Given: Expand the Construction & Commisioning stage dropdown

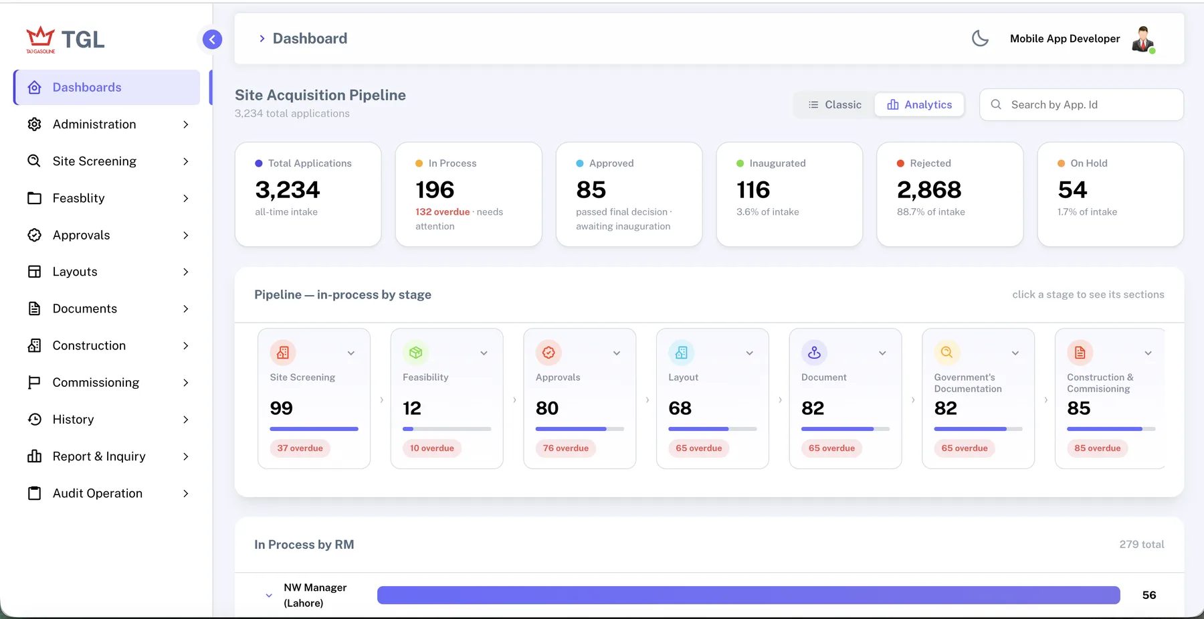Looking at the screenshot, I should [1148, 353].
